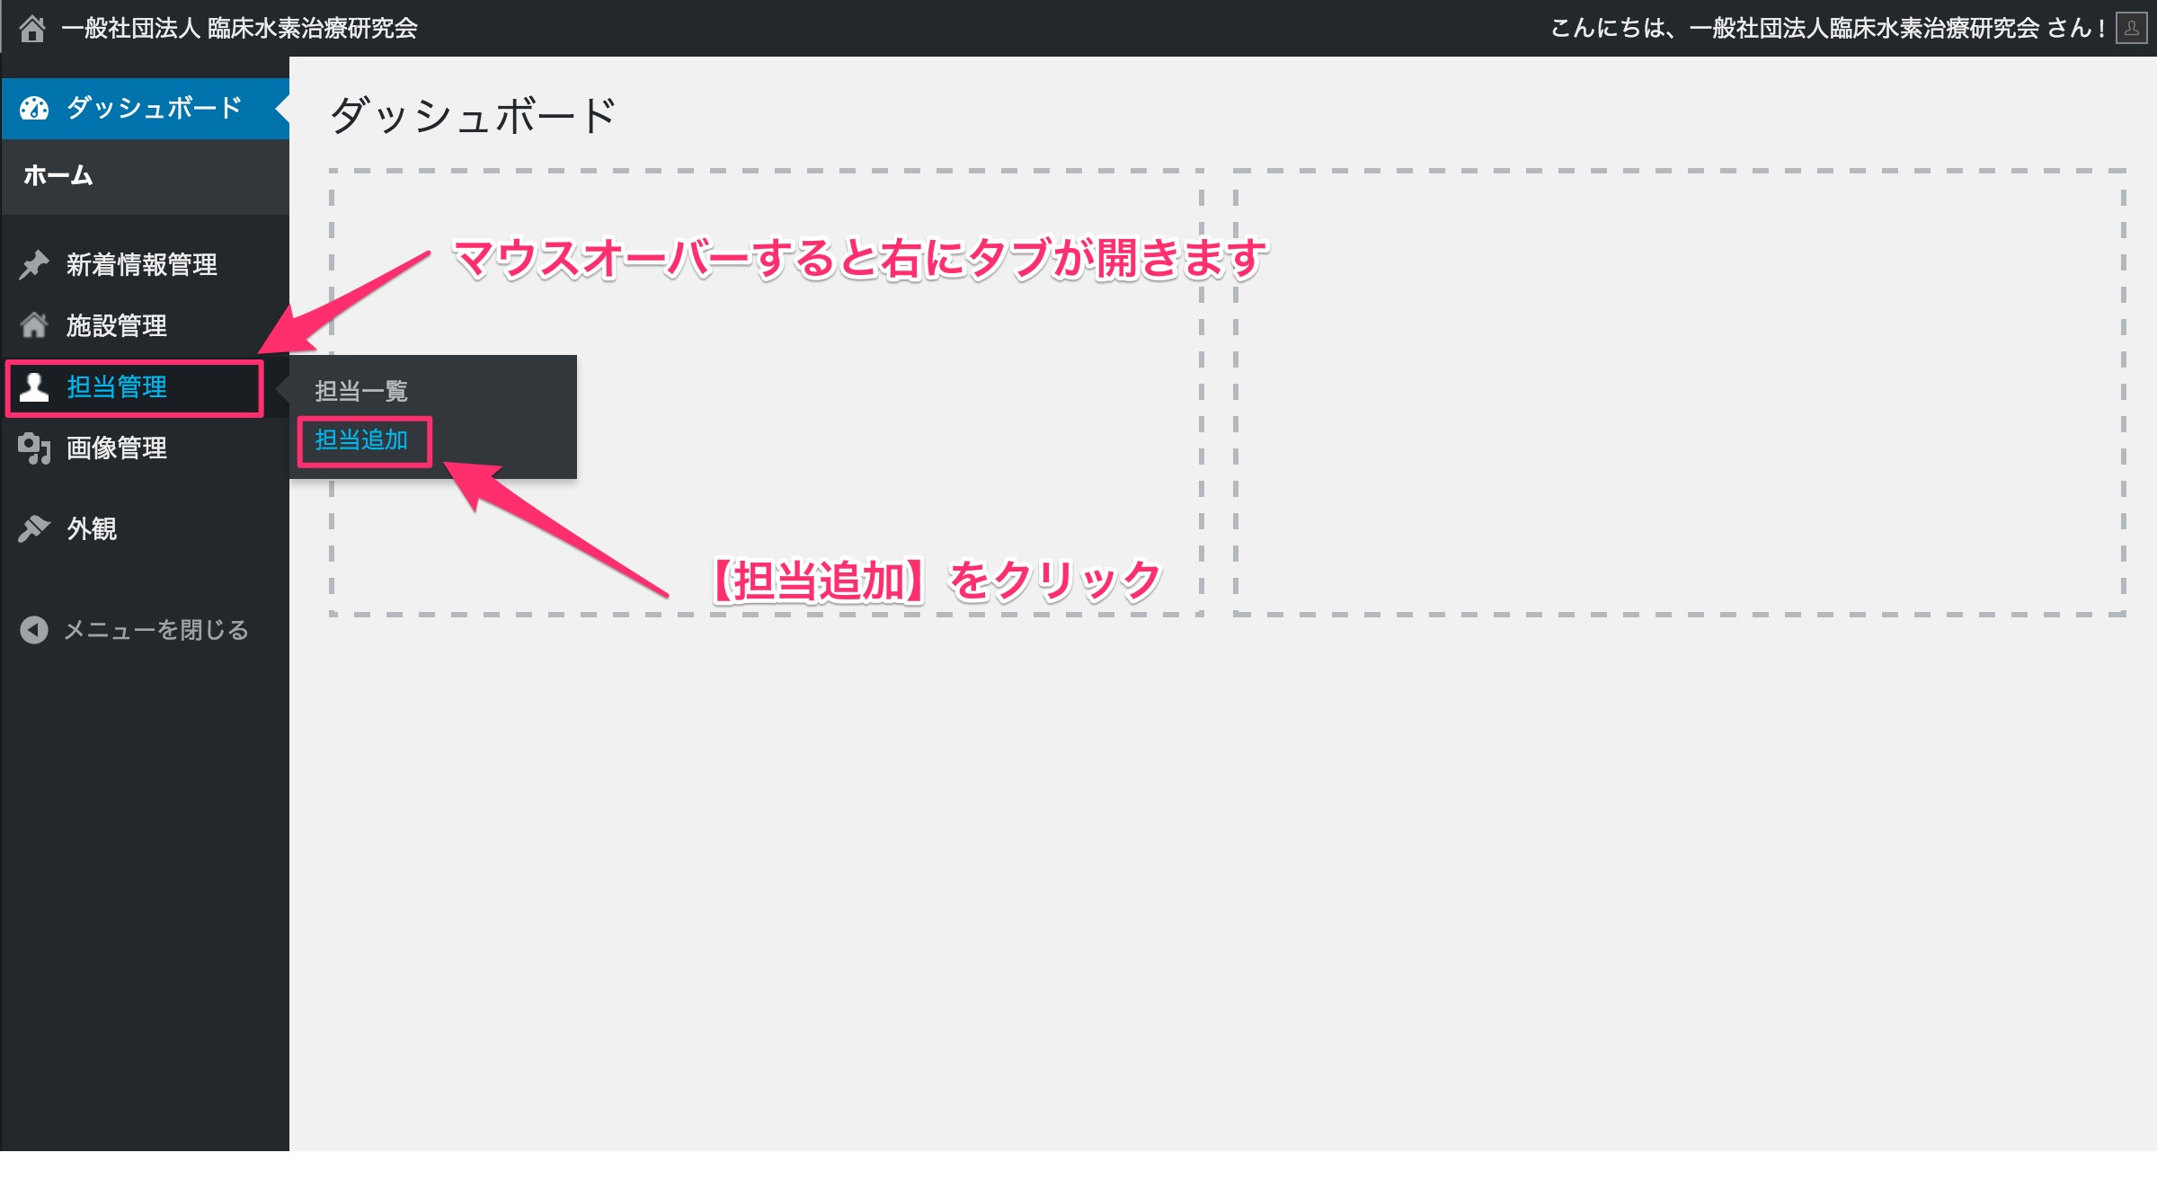
Task: Go to ホーム submenu link
Action: tap(58, 175)
